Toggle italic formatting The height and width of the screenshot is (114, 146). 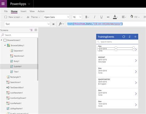point(95,17)
